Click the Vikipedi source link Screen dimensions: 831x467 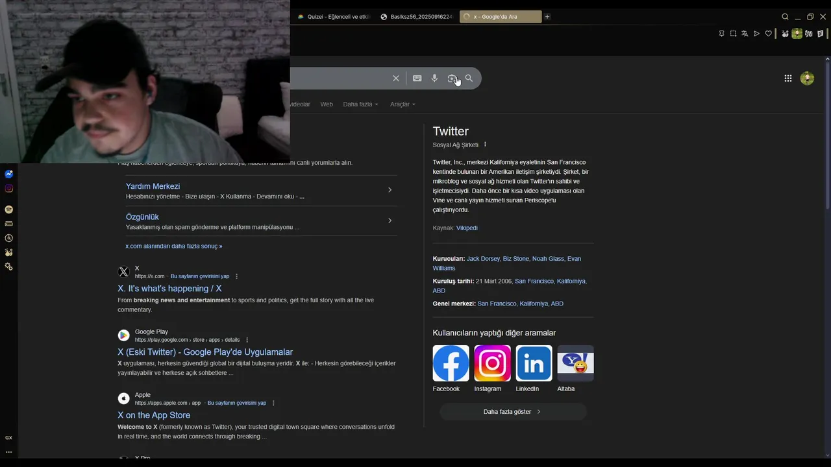[467, 228]
